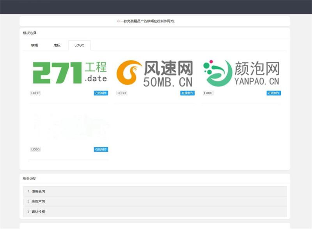Click 在线制作 under the fourth template
Image resolution: width=312 pixels, height=229 pixels.
tap(100, 149)
